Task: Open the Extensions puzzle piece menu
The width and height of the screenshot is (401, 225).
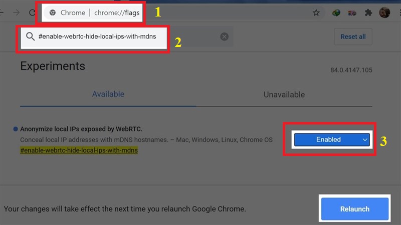Action: [x=368, y=12]
